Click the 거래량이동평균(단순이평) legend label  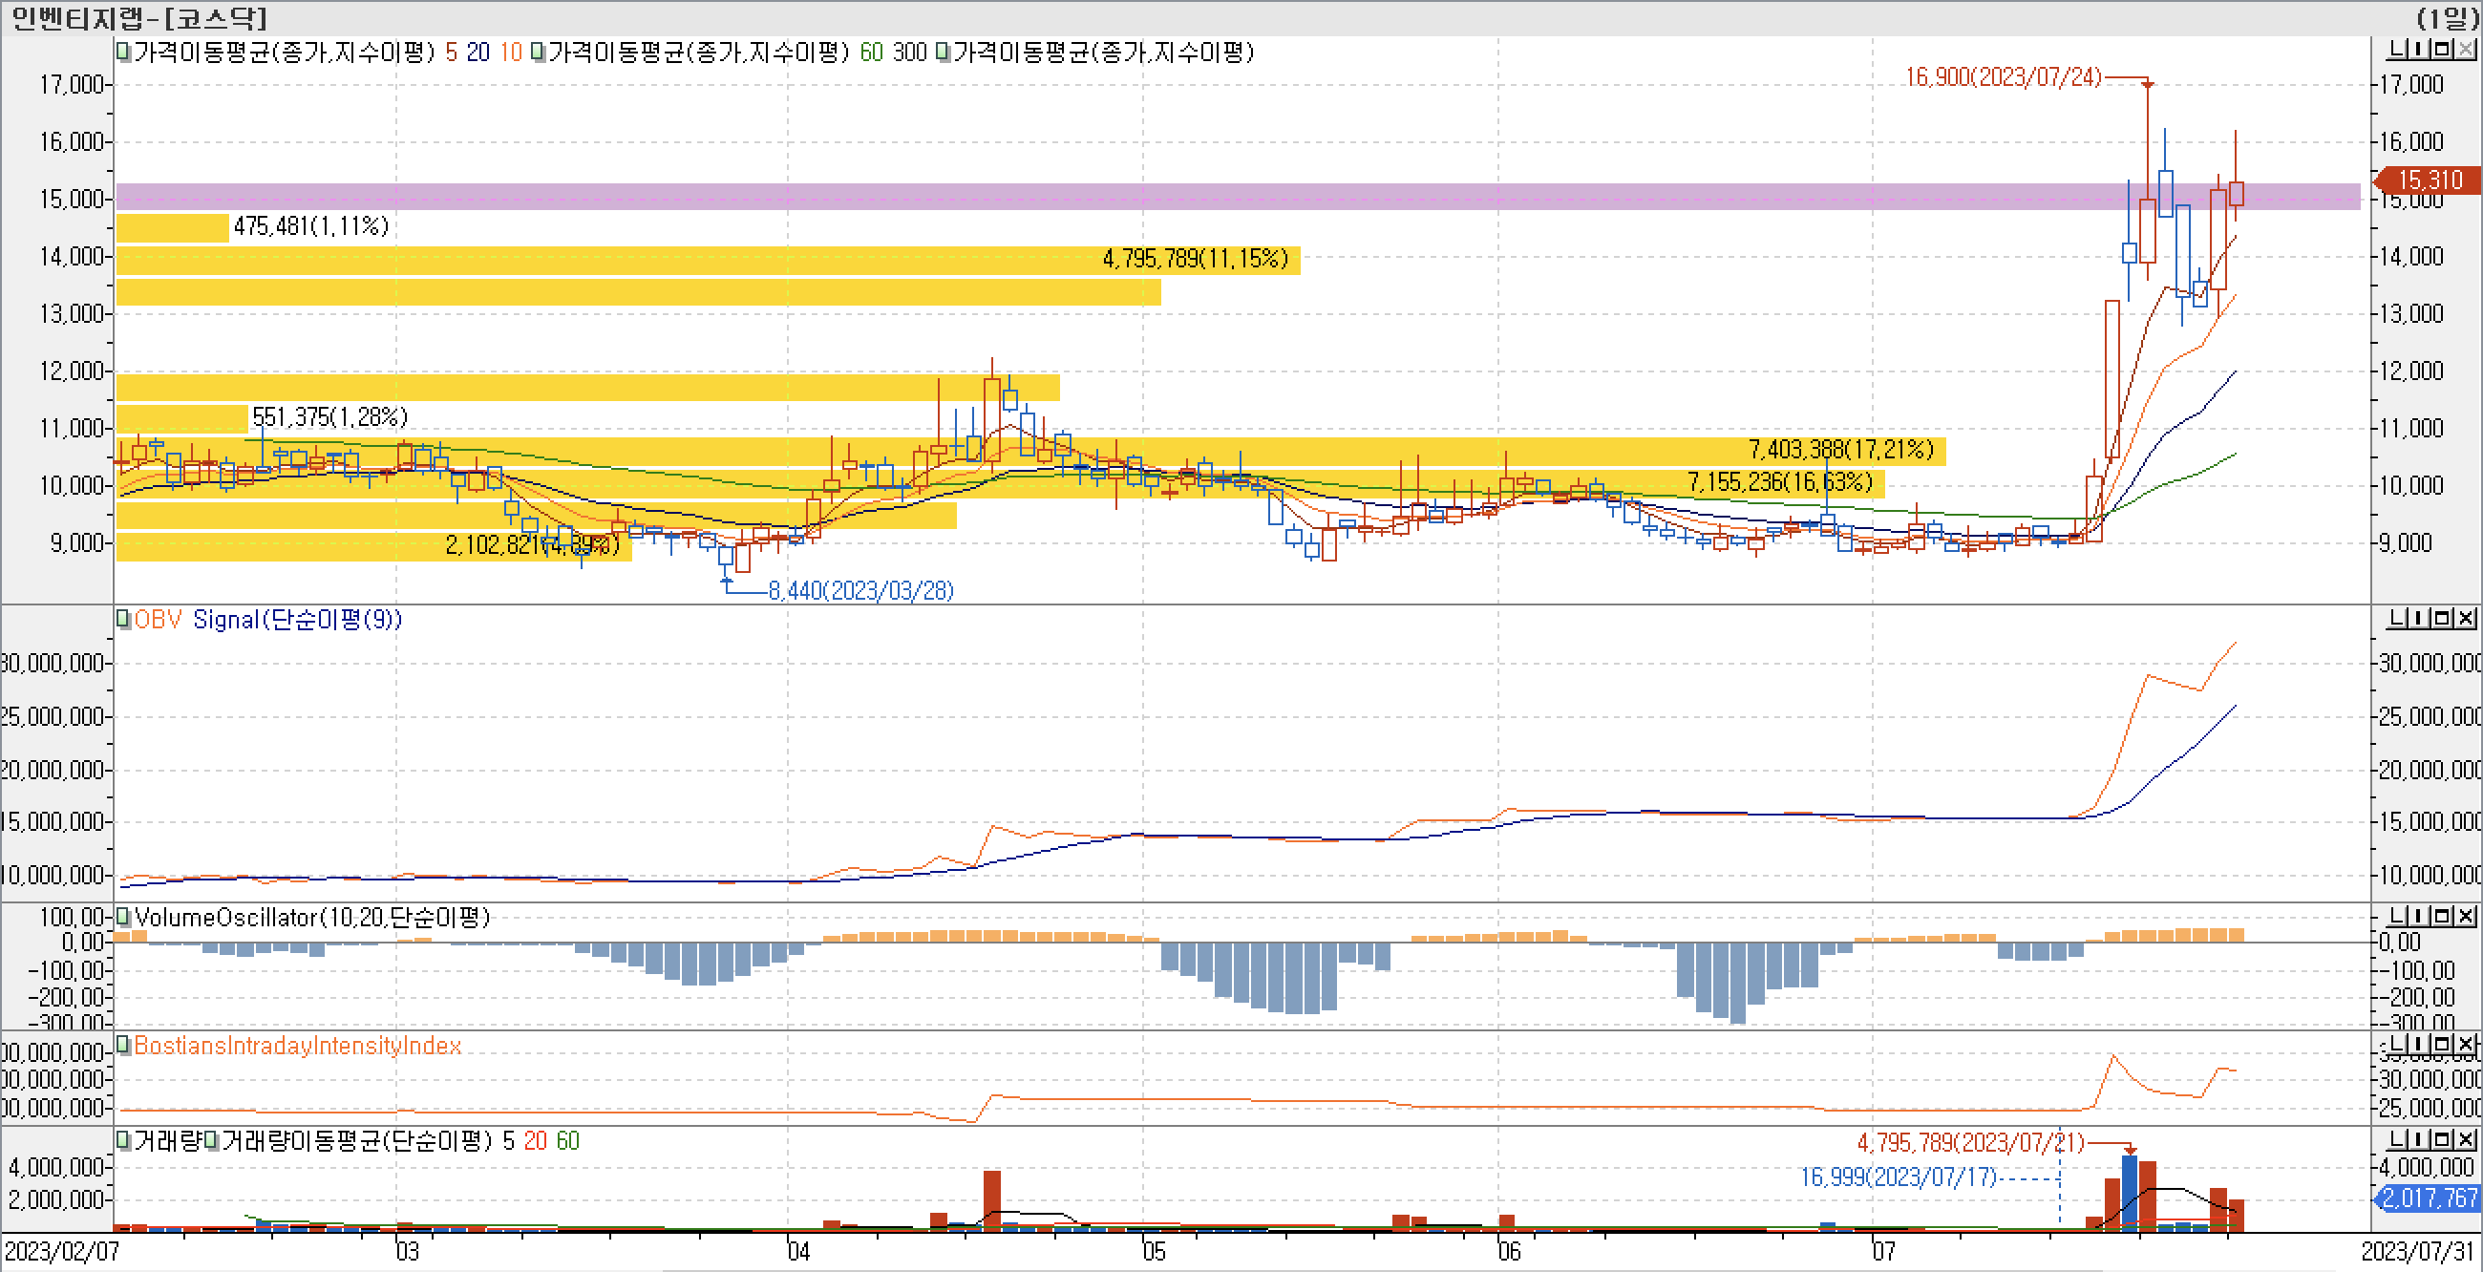tap(356, 1141)
